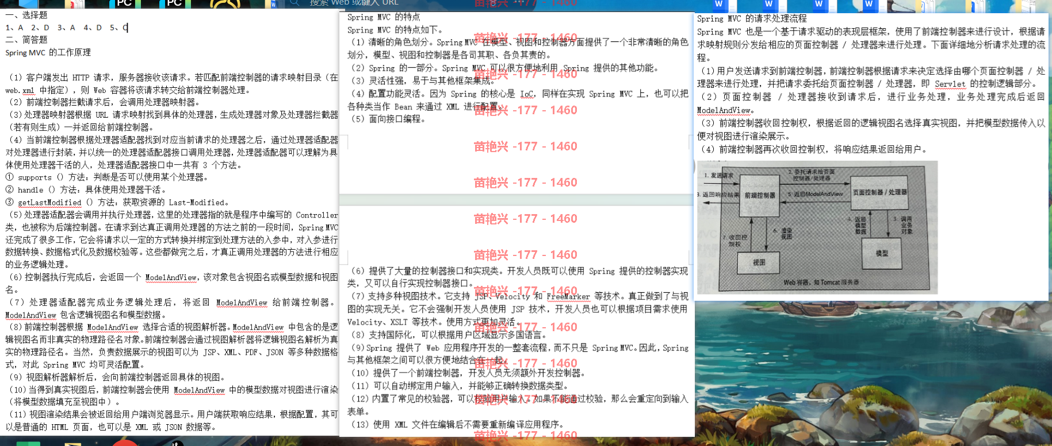Click the 前端控制器 box in the diagram
This screenshot has width=1052, height=446.
point(760,196)
